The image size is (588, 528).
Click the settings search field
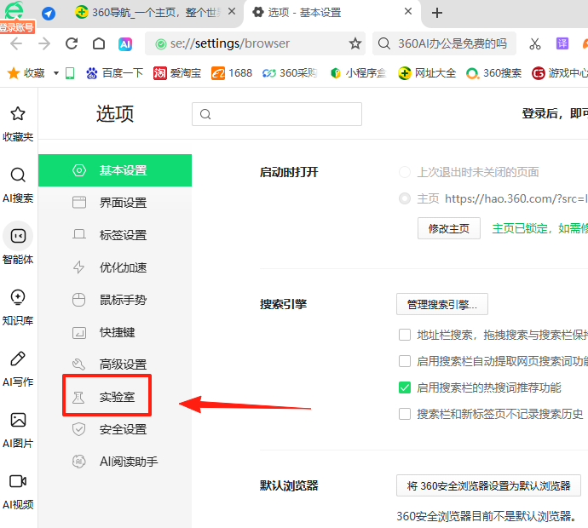tap(277, 114)
